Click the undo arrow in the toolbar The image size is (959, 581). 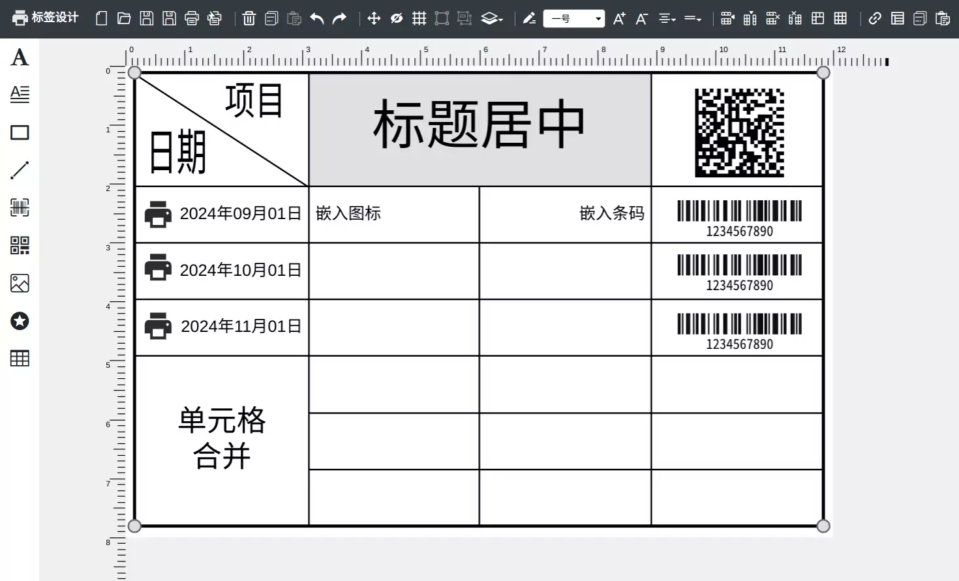(x=316, y=19)
